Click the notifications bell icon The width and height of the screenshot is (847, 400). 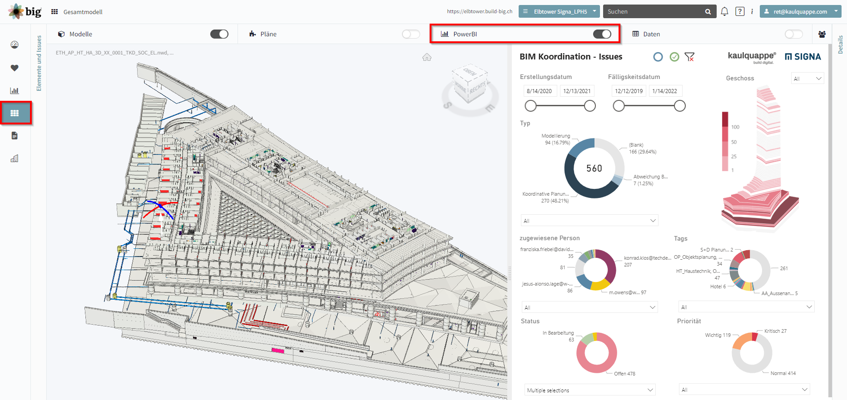tap(724, 11)
